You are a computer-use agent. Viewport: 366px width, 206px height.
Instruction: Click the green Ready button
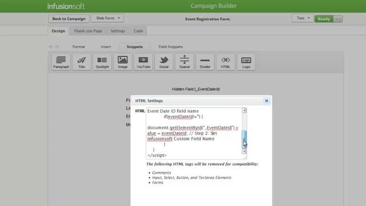[x=324, y=19]
